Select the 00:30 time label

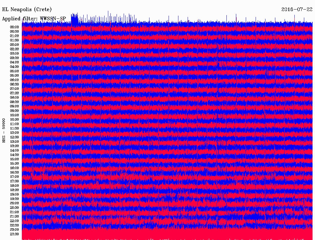coord(14,32)
